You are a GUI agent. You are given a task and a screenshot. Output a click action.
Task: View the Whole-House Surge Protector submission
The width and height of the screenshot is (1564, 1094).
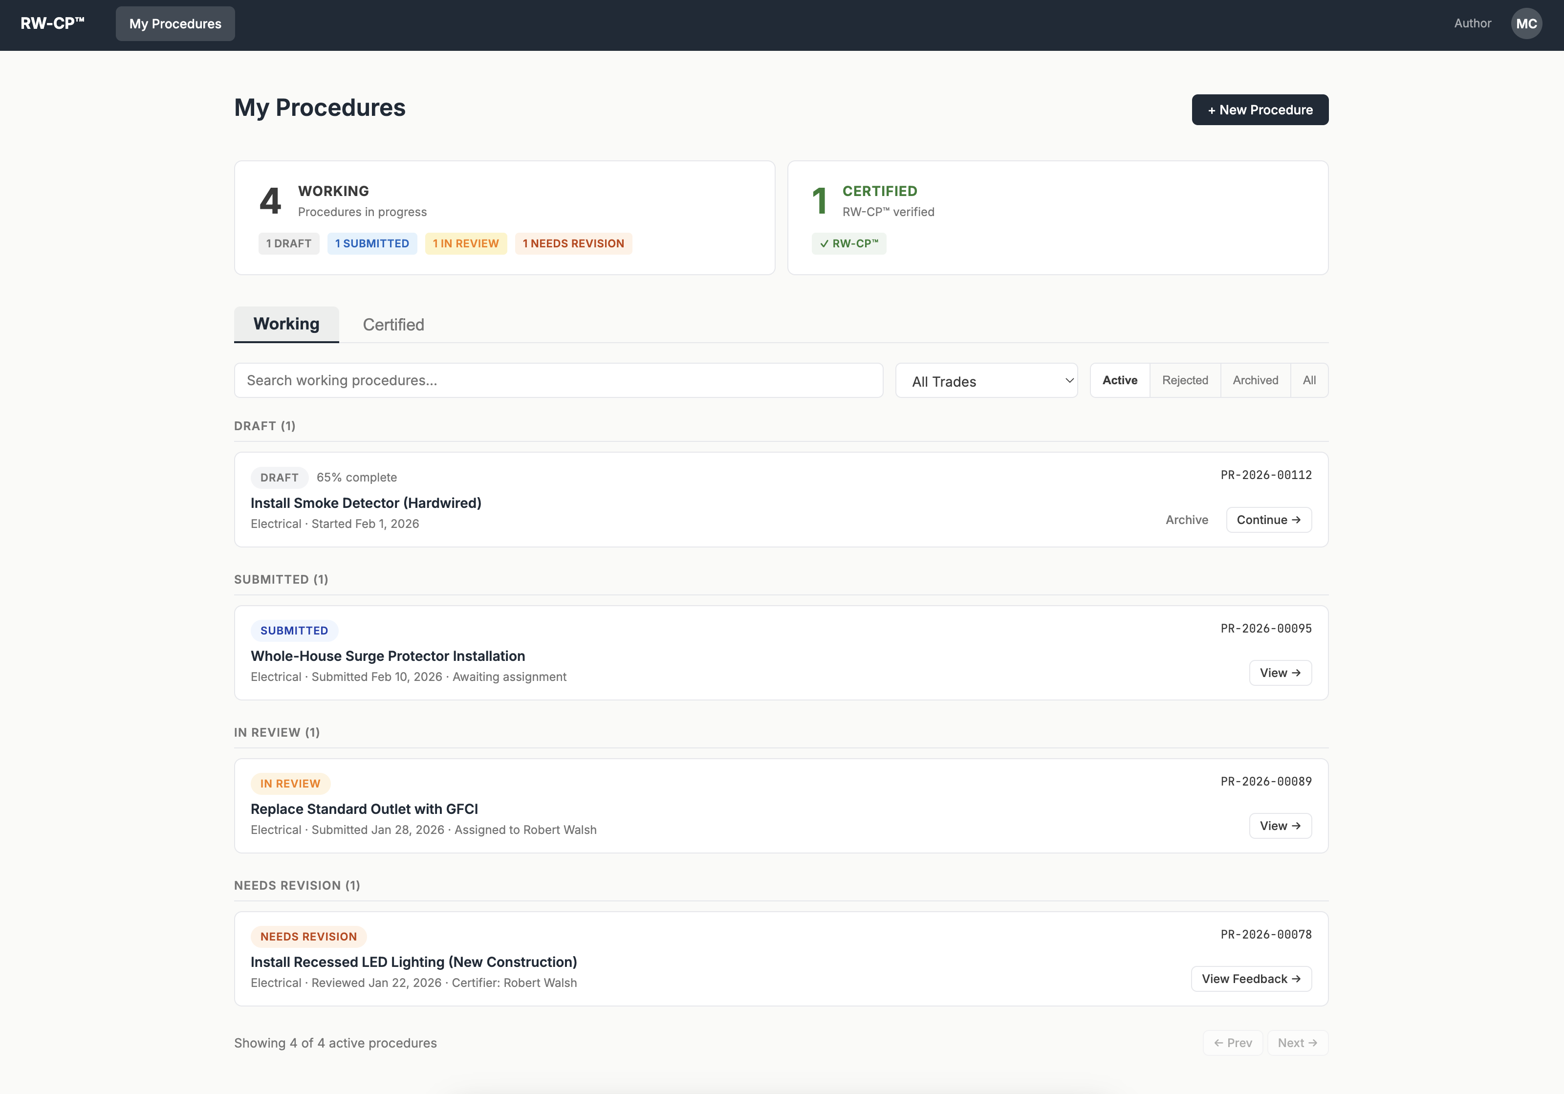coord(1280,672)
